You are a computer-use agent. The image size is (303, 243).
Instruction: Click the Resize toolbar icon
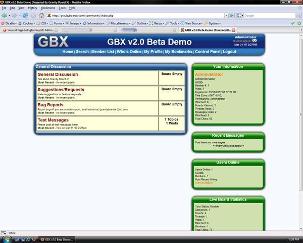[x=151, y=23]
